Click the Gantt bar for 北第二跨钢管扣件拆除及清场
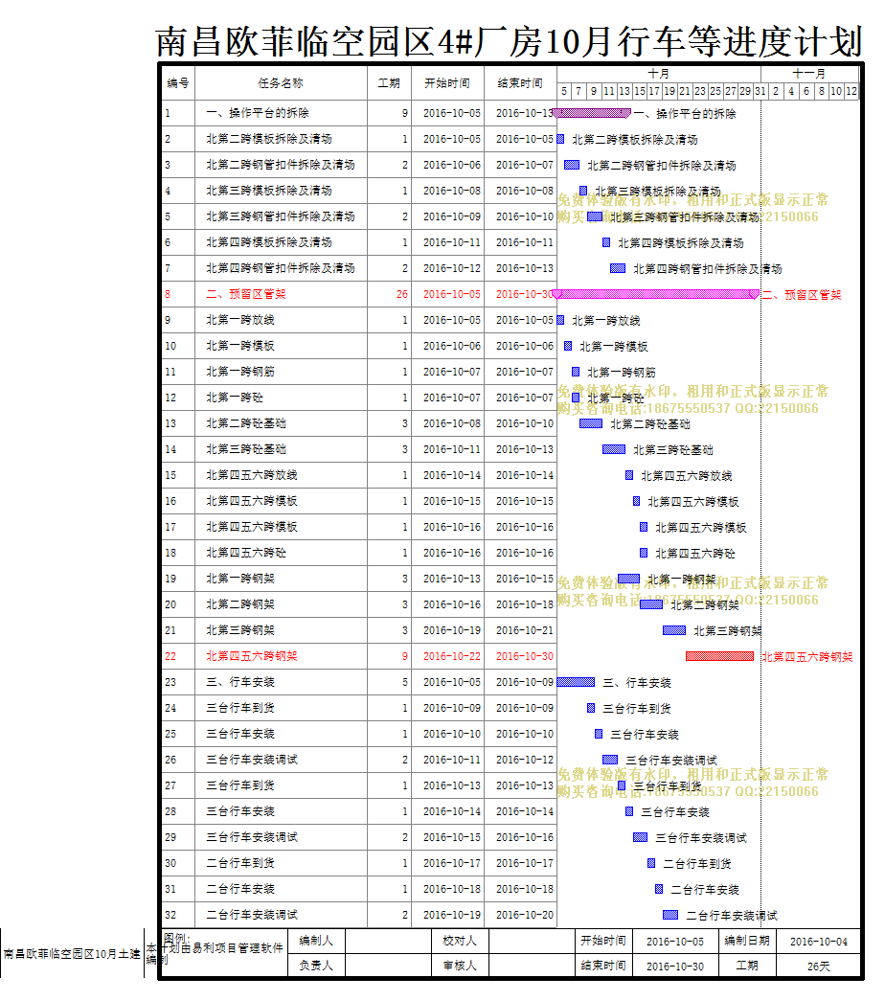This screenshot has width=885, height=1001. [x=572, y=166]
